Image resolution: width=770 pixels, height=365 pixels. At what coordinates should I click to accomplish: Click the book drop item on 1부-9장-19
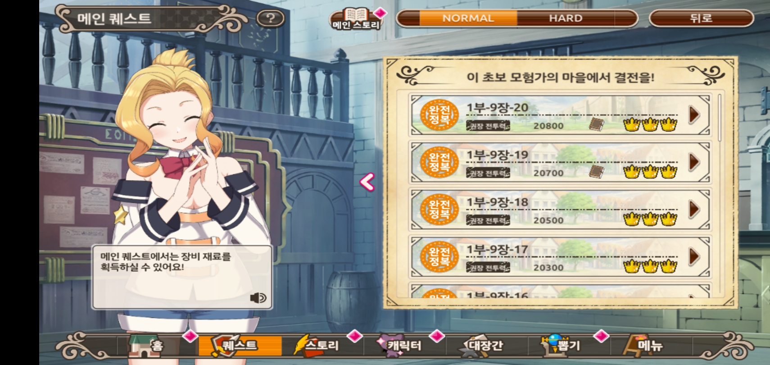597,172
